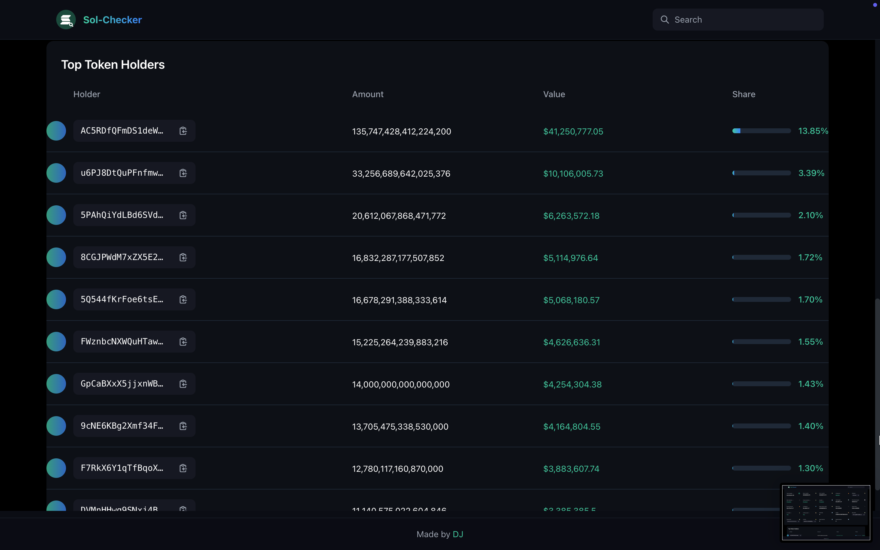Open the DJ link in the footer
This screenshot has width=880, height=550.
coord(458,534)
